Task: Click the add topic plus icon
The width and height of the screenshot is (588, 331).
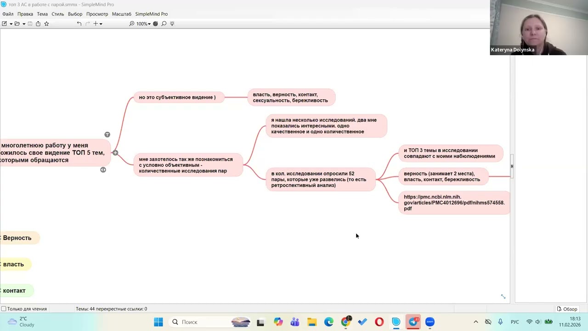Action: click(96, 23)
